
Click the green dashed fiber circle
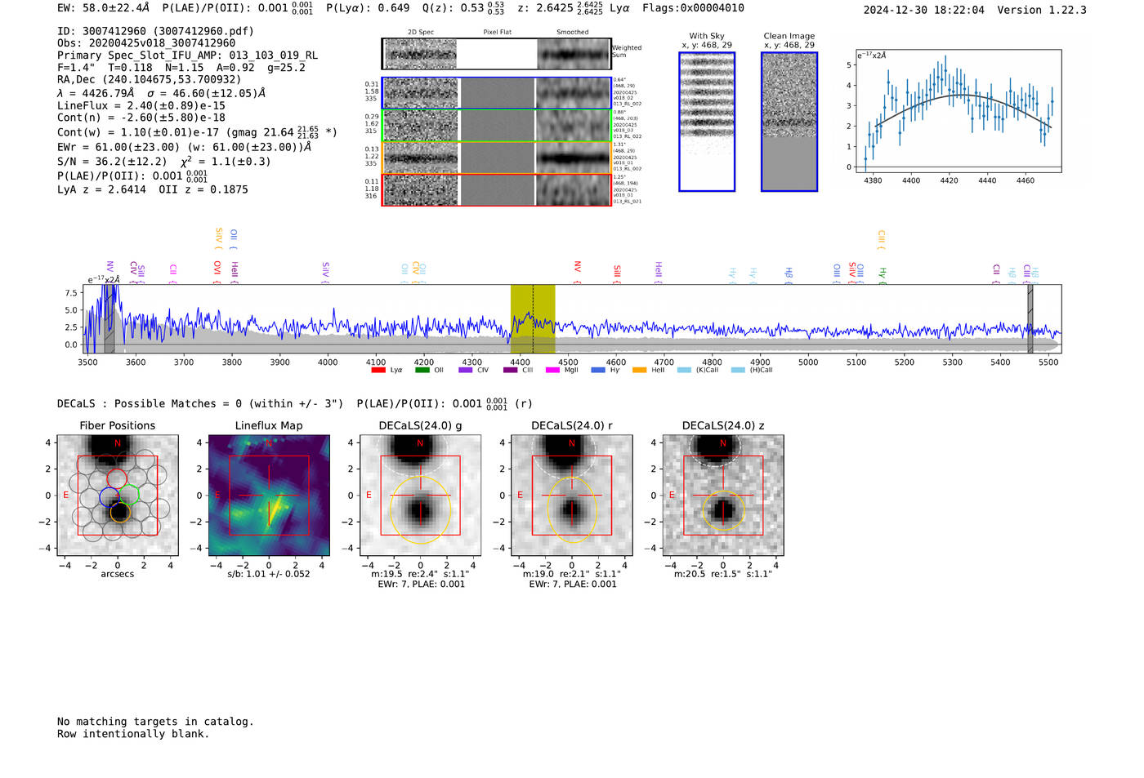[x=130, y=495]
